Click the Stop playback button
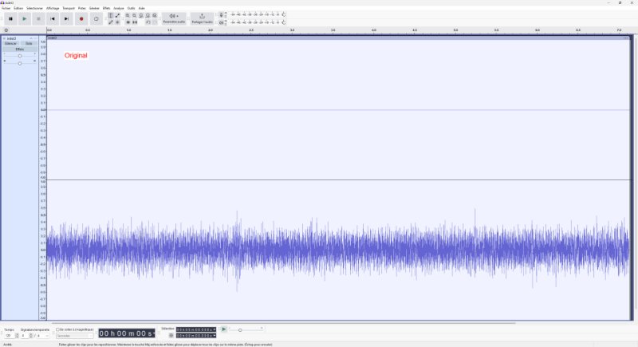Viewport: 638px width, 347px height. 37,18
